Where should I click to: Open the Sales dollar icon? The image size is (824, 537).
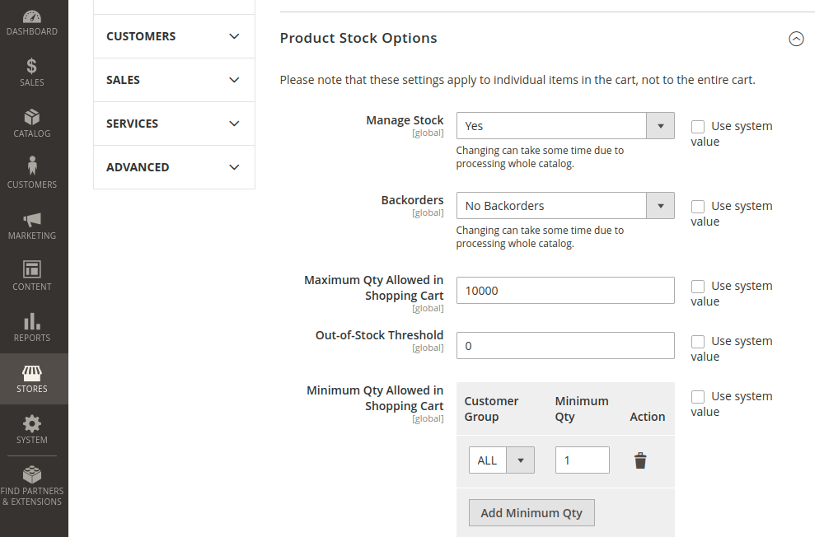(x=31, y=66)
